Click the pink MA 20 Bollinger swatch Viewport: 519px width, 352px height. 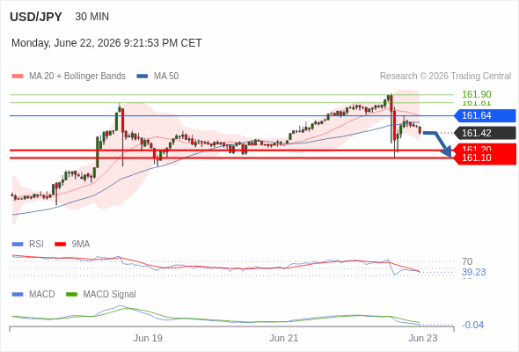(x=18, y=77)
